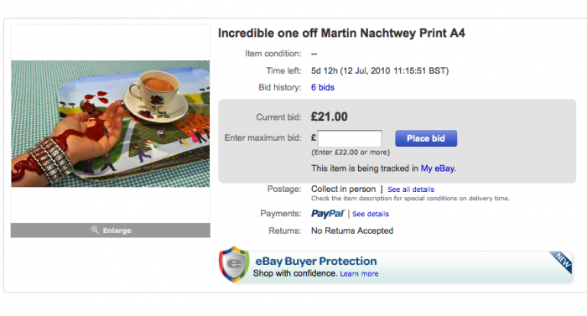Click the NEW corner ribbon badge
Image resolution: width=587 pixels, height=316 pixels.
(x=562, y=262)
